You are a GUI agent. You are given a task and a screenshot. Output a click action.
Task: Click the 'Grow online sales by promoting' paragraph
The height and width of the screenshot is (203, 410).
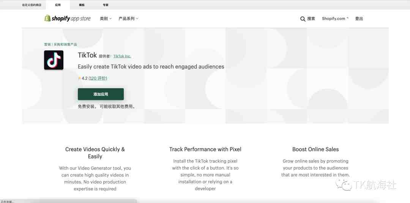click(x=315, y=168)
